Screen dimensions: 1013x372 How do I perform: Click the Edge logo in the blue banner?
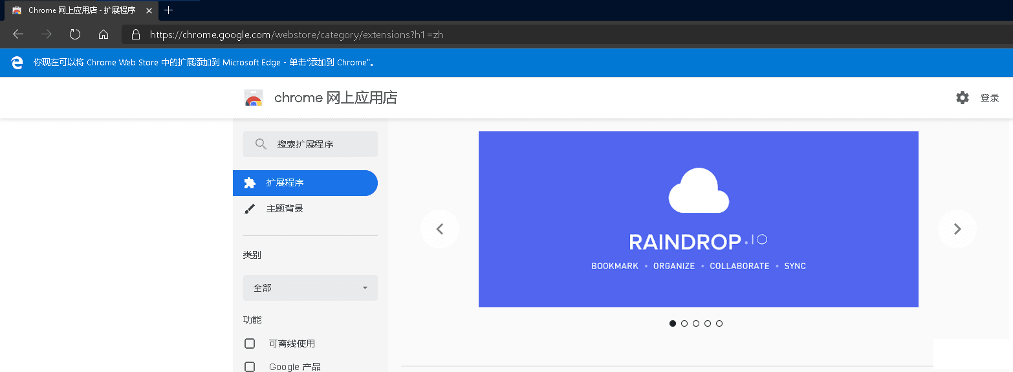point(17,63)
